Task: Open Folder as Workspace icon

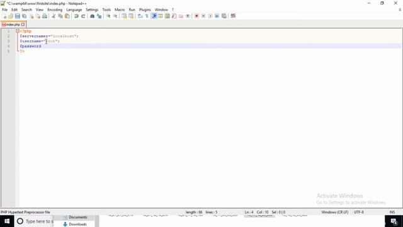Action: (181, 16)
